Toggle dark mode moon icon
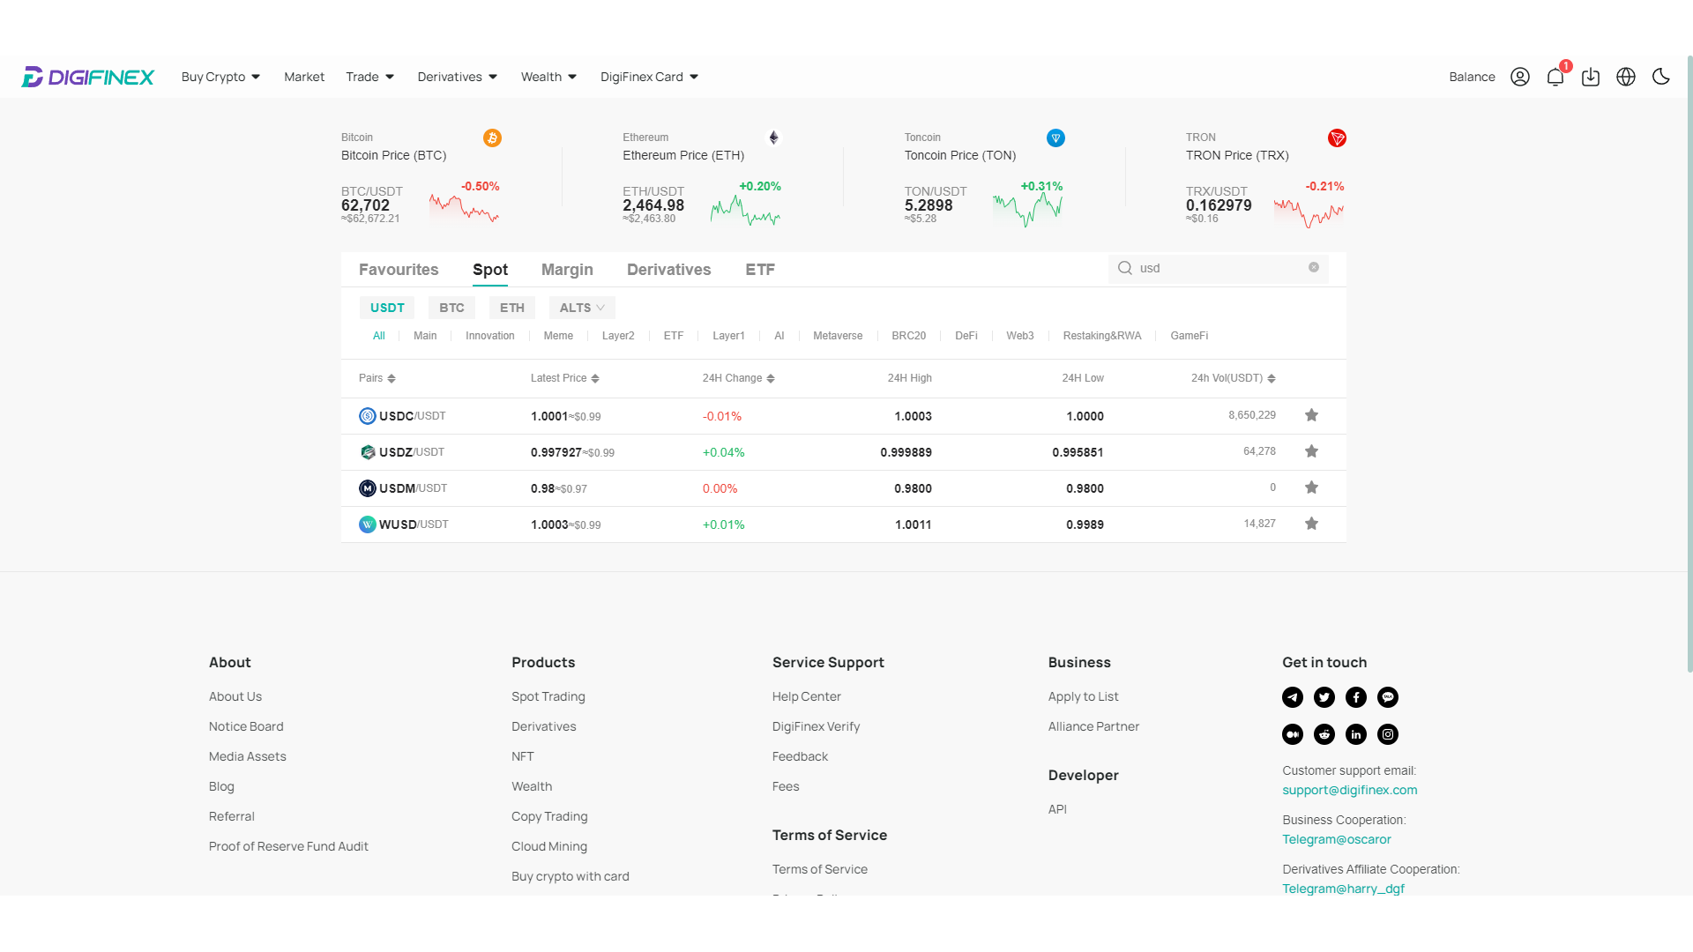 click(1661, 77)
